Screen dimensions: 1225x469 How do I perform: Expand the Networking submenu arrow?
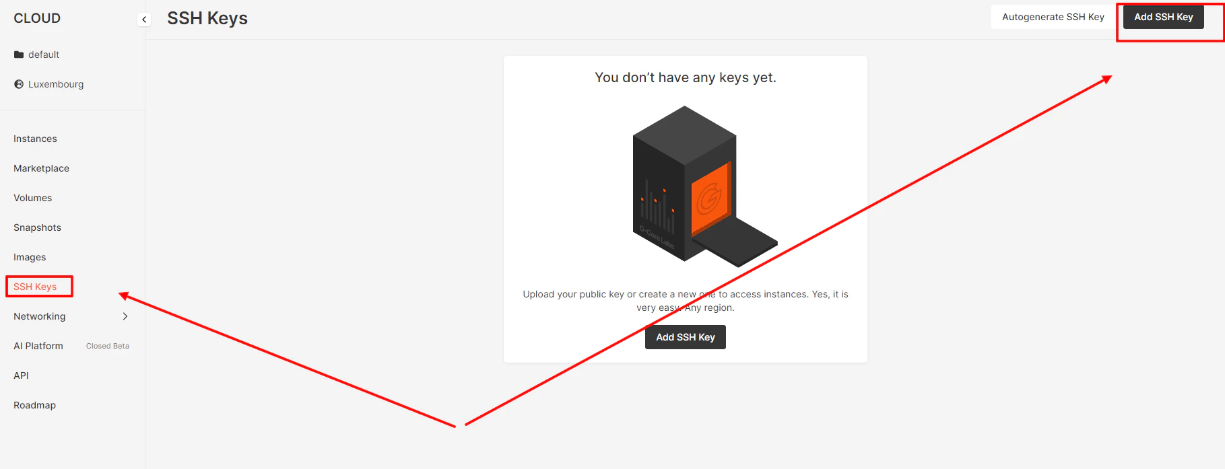[125, 316]
